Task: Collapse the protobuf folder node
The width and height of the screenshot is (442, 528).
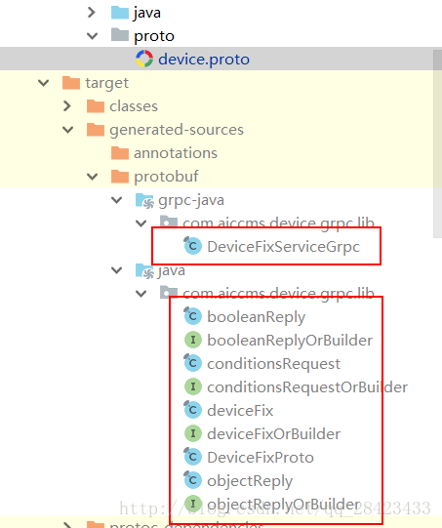Action: coord(93,177)
